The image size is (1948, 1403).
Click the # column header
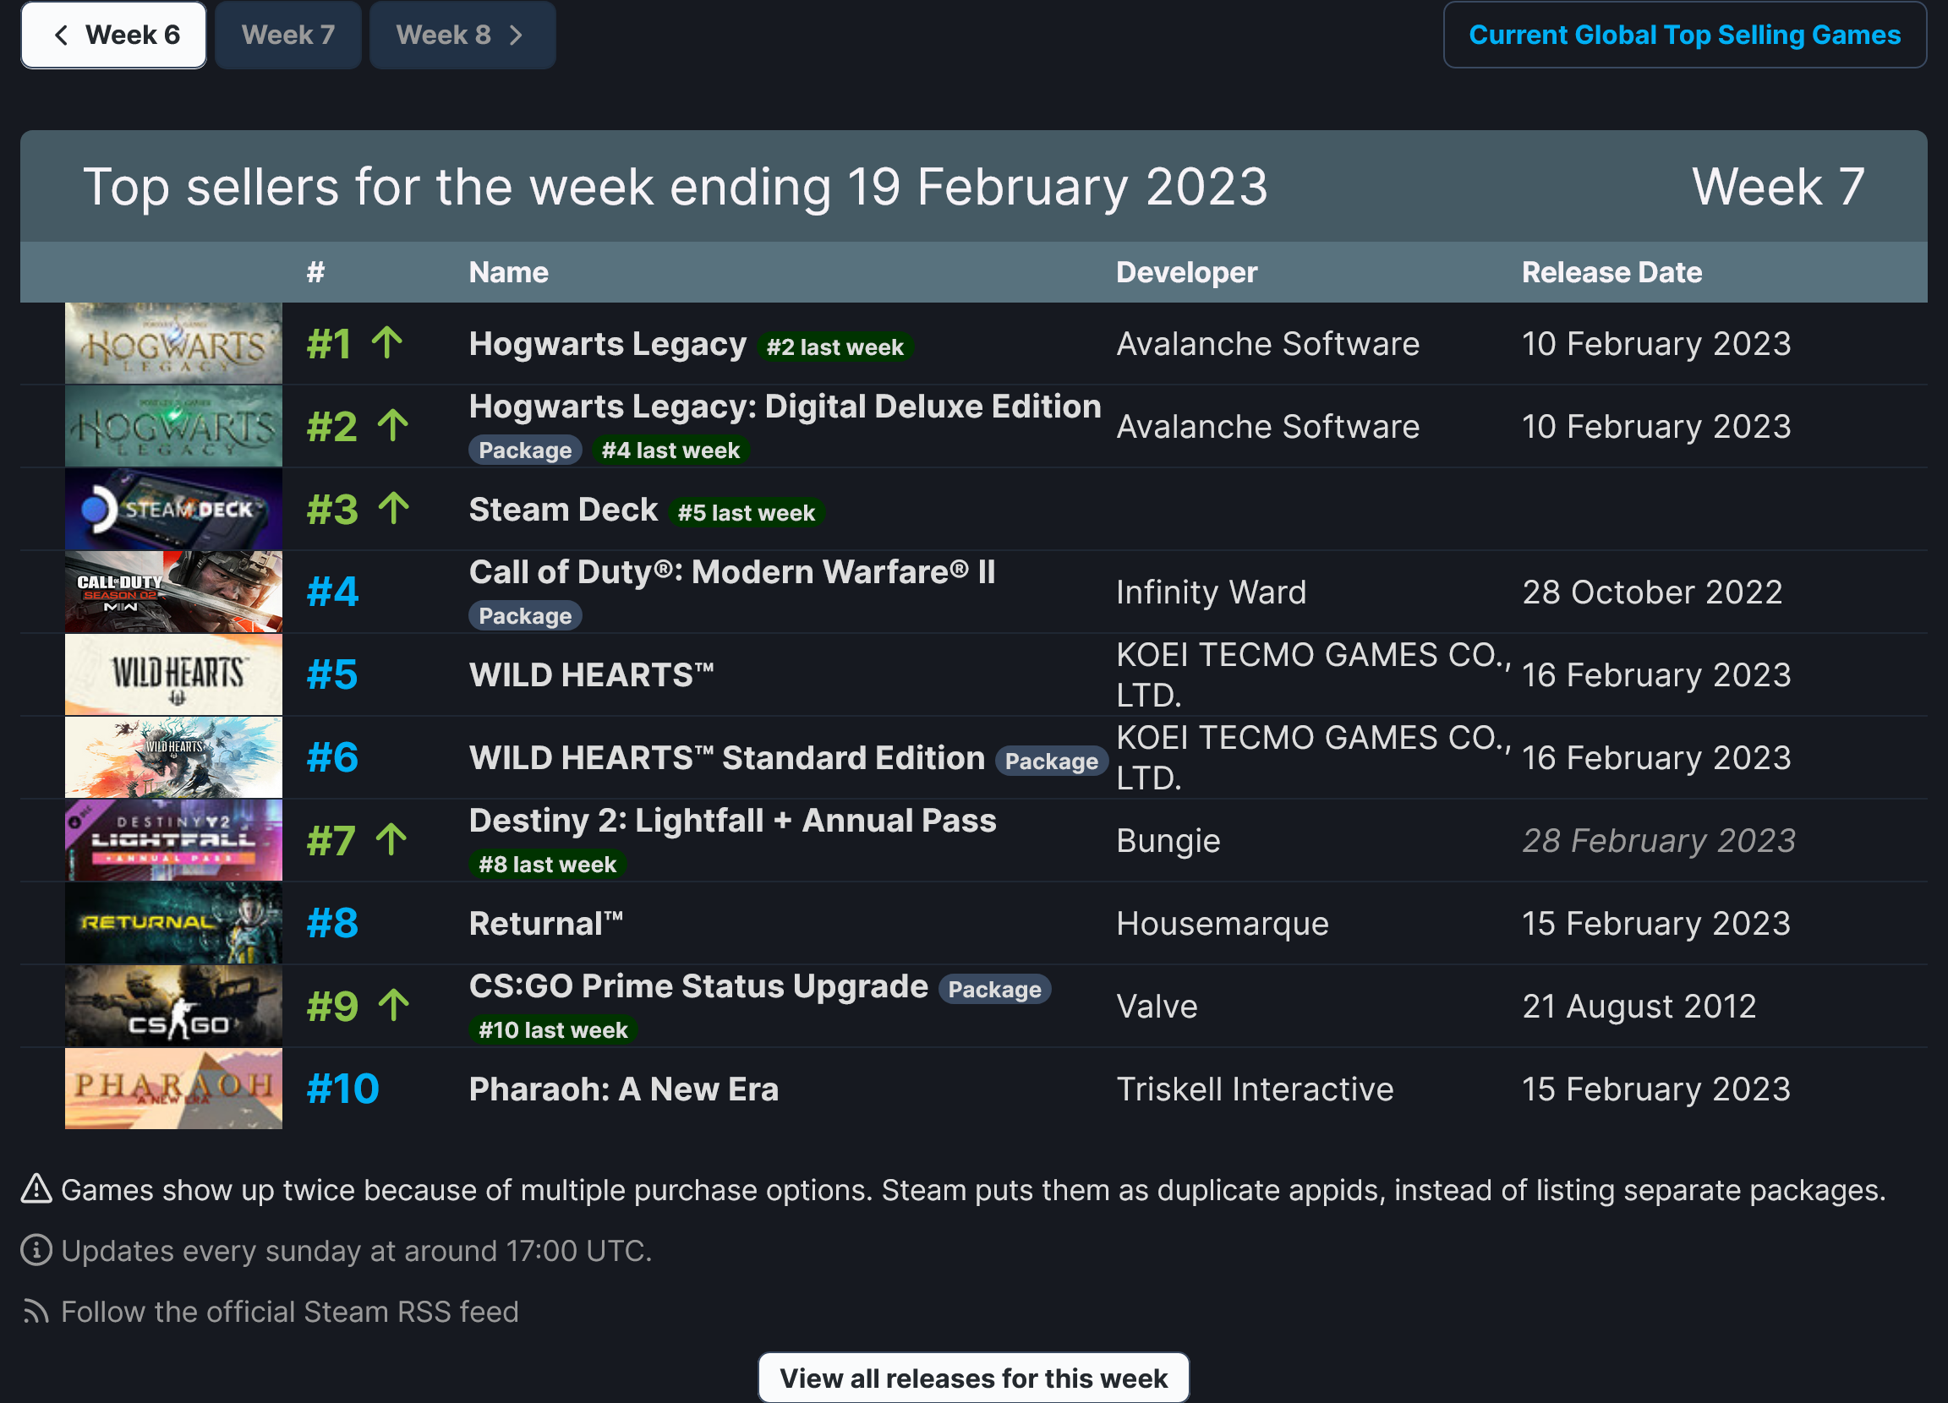(316, 272)
